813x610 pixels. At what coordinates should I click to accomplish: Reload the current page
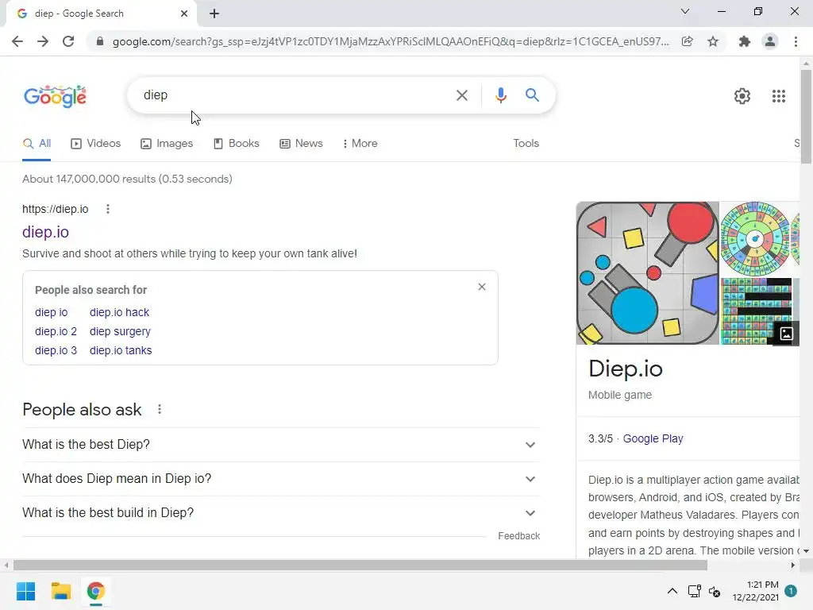pos(68,41)
